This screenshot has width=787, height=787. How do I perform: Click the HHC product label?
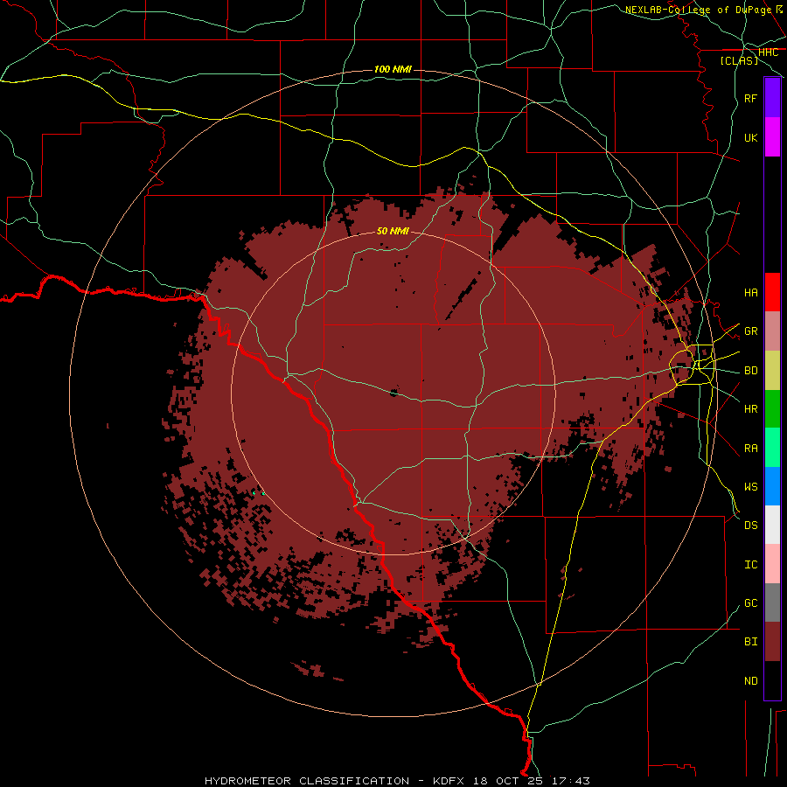click(768, 52)
